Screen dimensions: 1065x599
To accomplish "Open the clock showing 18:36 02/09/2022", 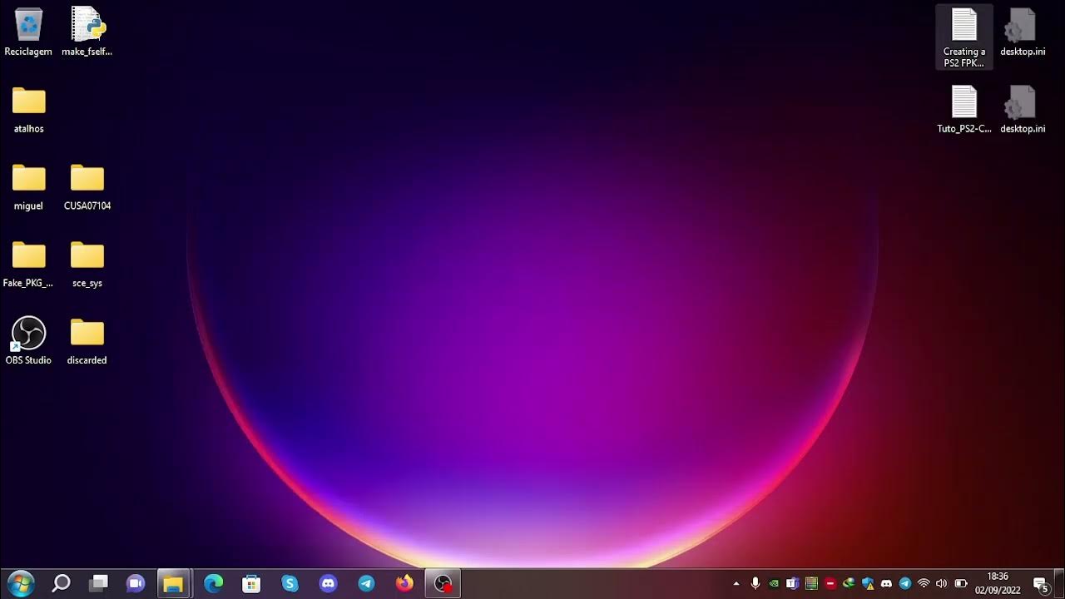I will (998, 583).
